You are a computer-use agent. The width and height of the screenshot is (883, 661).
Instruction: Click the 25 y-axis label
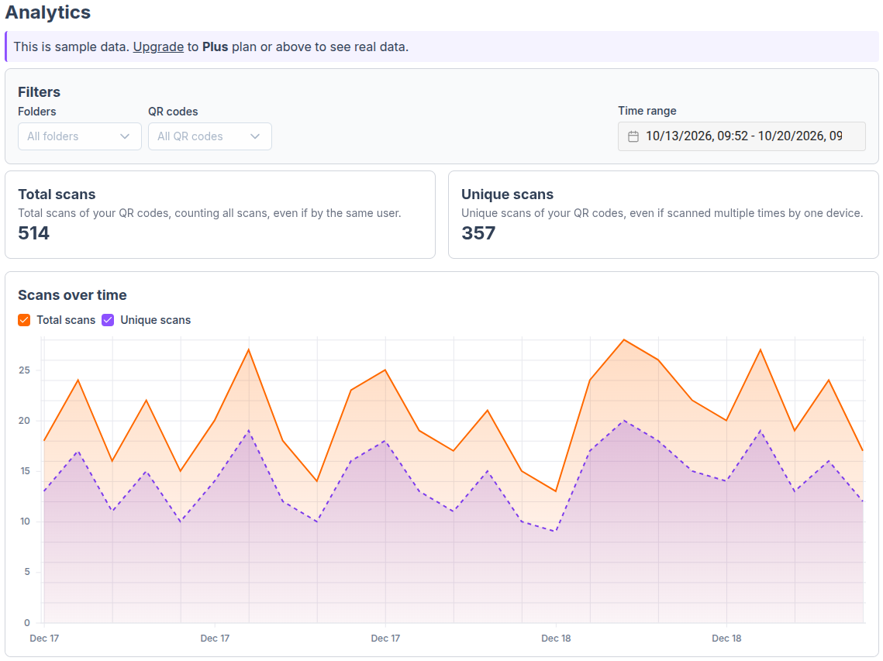[24, 370]
